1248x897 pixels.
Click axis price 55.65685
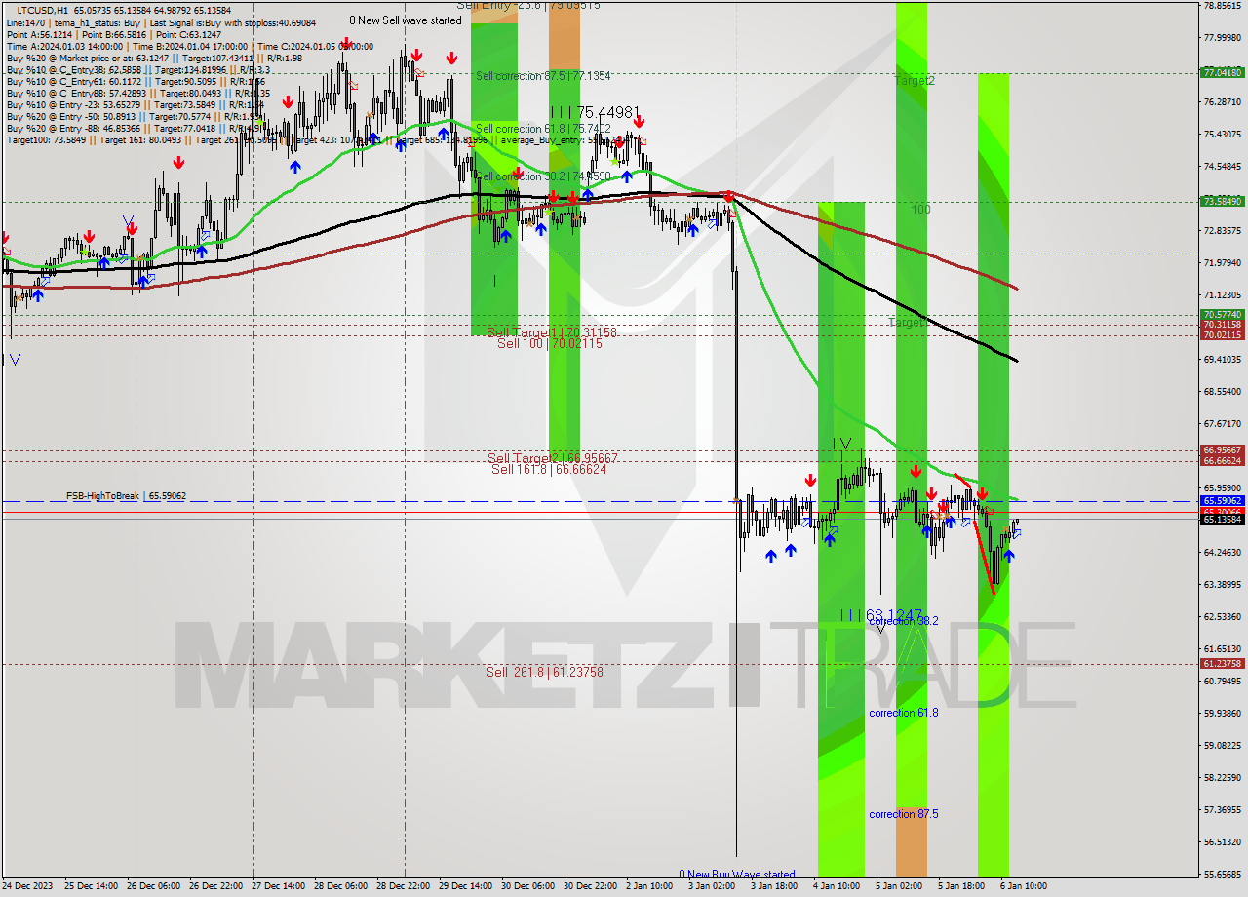tap(1223, 874)
